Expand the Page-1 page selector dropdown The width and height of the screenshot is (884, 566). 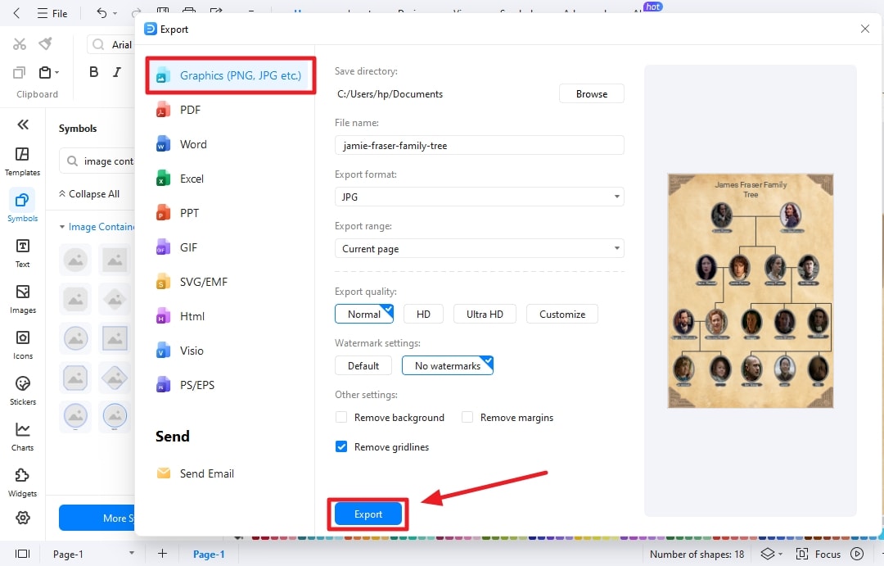[131, 554]
